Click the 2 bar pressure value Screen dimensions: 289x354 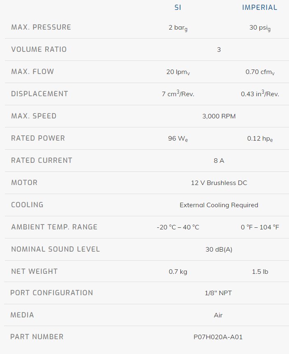coord(178,28)
